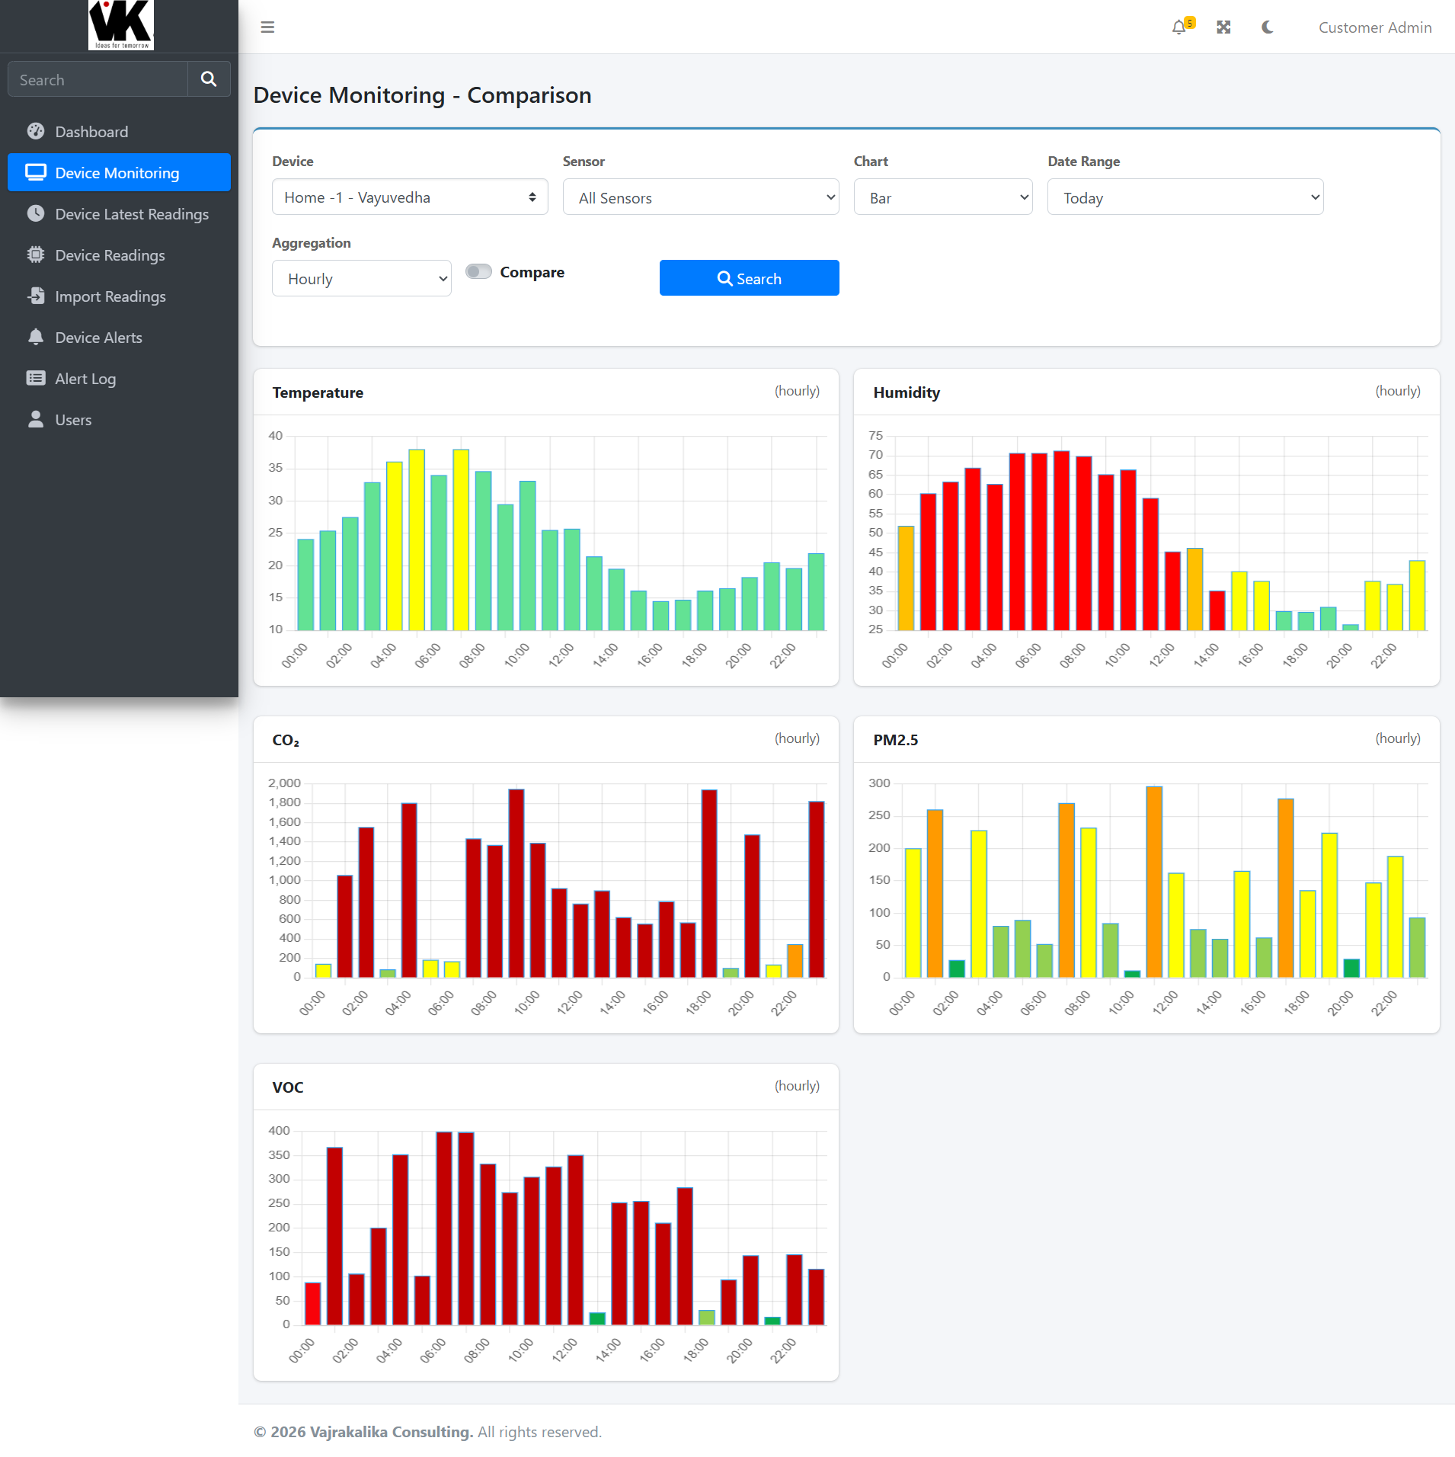Toggle sidebar with the hamburger menu icon
The image size is (1455, 1457).
click(267, 27)
